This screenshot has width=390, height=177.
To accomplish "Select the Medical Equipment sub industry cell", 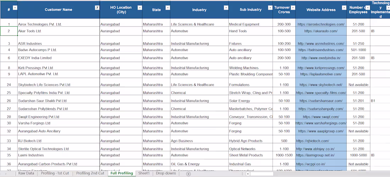I will [x=250, y=23].
